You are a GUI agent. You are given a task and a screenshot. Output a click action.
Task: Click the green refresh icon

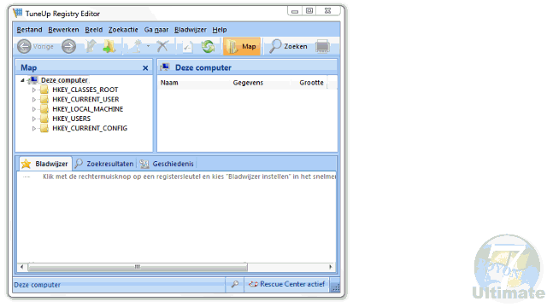pyautogui.click(x=209, y=46)
